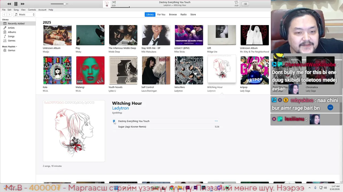343x192 pixels.
Task: Open the Youth Novels album cover
Action: 123,70
